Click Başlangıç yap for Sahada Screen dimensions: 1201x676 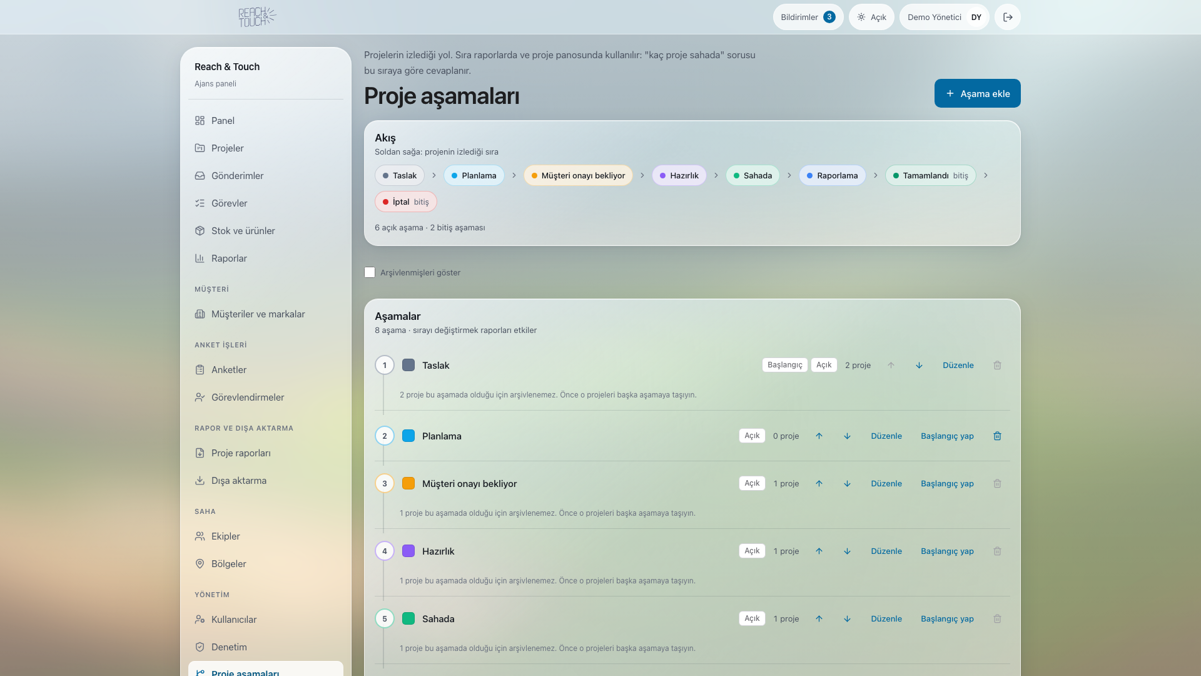pos(947,618)
